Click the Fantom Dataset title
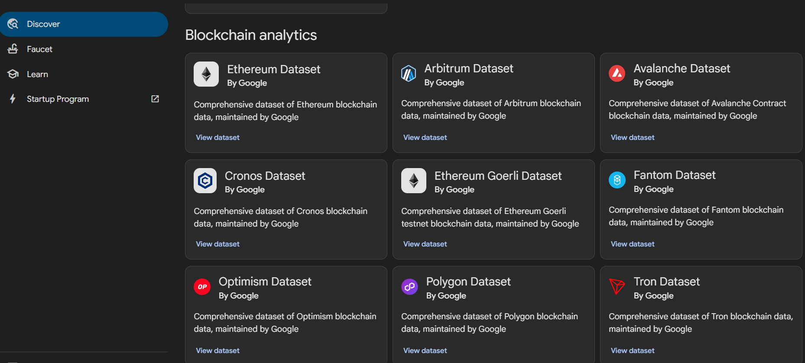The height and width of the screenshot is (363, 805). (x=675, y=175)
